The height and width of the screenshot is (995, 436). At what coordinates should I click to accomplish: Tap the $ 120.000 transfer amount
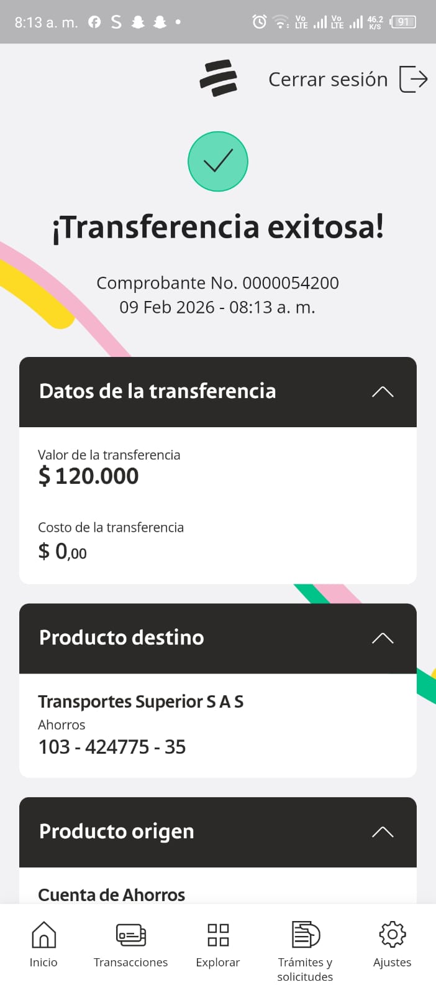[89, 476]
